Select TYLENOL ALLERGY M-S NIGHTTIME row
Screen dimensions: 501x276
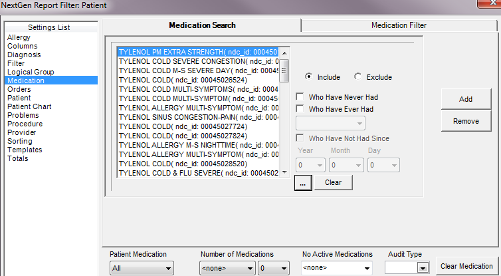point(198,145)
